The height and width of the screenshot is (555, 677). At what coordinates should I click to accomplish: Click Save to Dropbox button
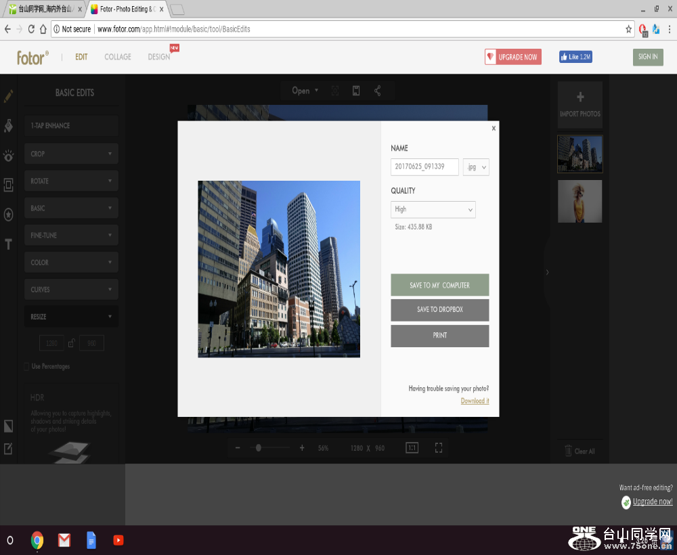click(x=439, y=310)
